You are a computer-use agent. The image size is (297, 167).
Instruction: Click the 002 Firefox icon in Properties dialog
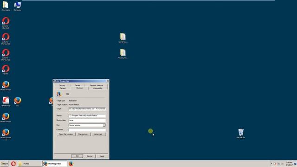(59, 94)
